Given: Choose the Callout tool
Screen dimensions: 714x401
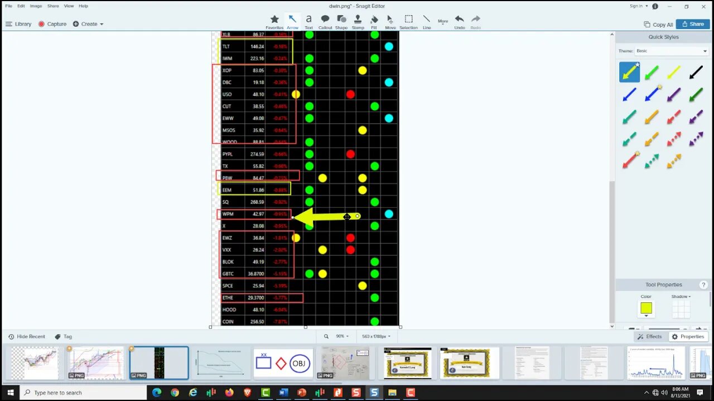Looking at the screenshot, I should [325, 21].
